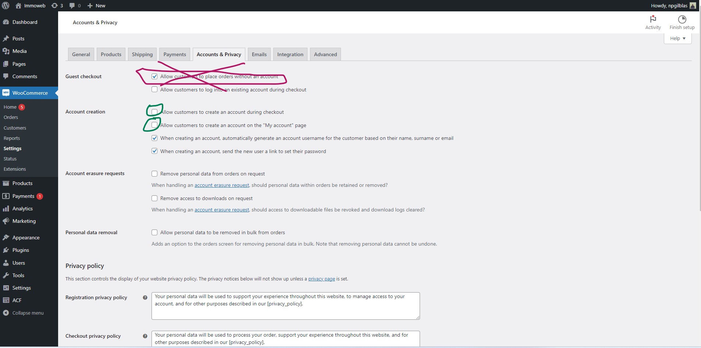The image size is (701, 348).
Task: Open first account erasure request link
Action: (x=222, y=185)
